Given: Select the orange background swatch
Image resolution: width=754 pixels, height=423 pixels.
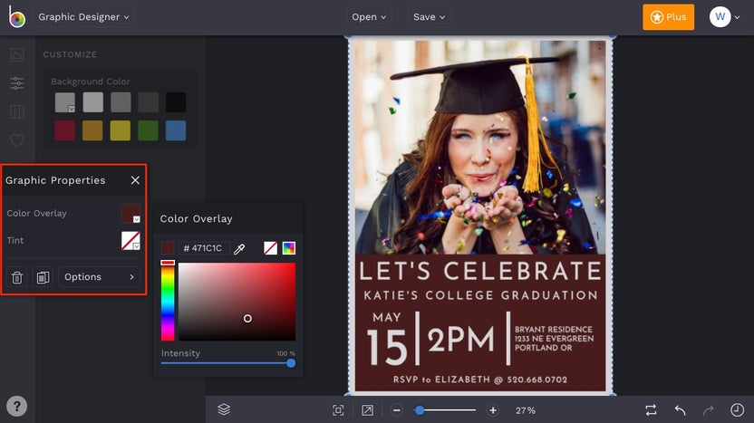Looking at the screenshot, I should click(x=92, y=130).
